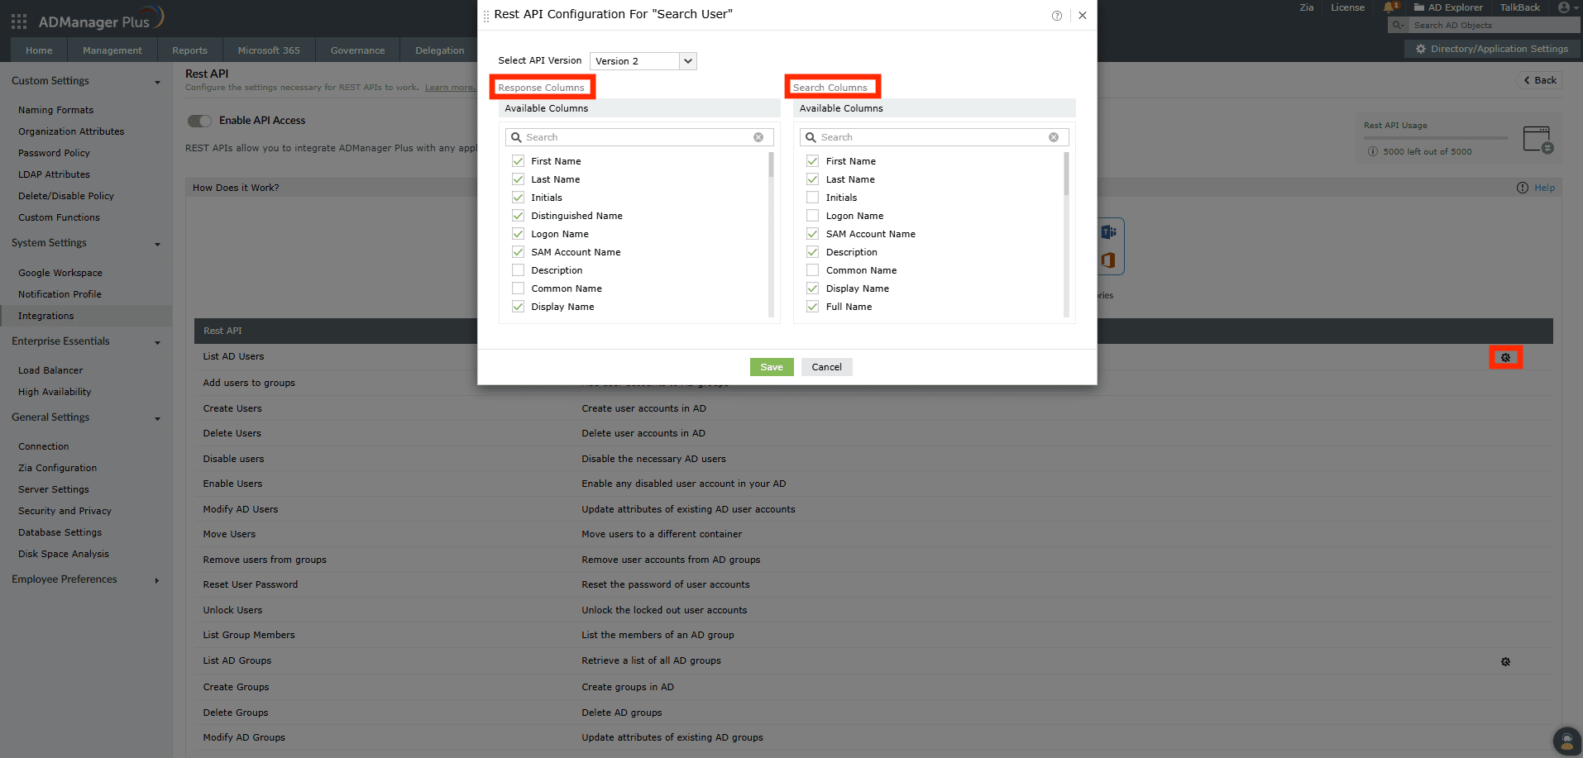Click the Rest API Usage progress bar

click(1437, 137)
